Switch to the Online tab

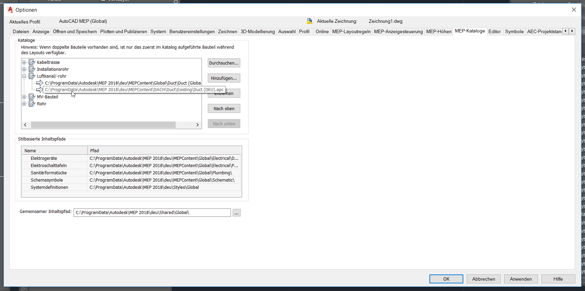point(322,31)
